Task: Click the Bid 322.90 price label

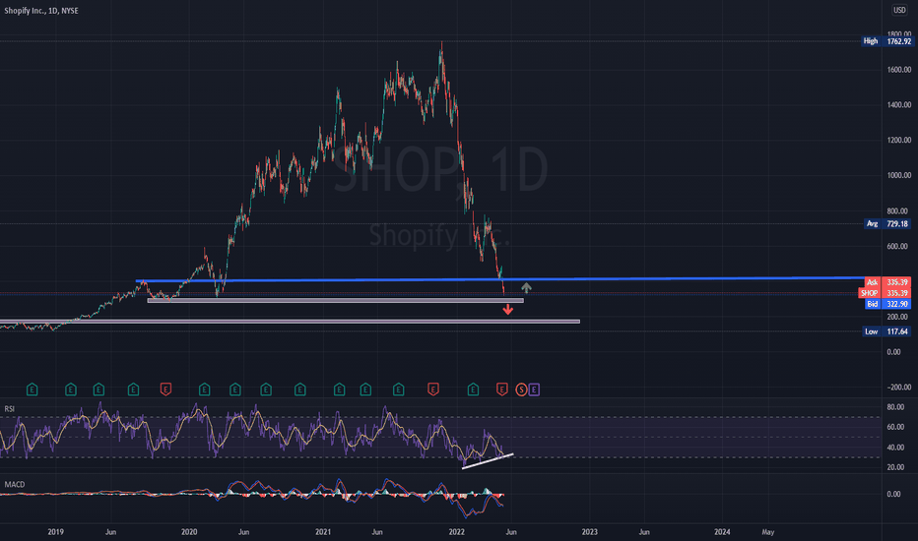Action: [887, 304]
